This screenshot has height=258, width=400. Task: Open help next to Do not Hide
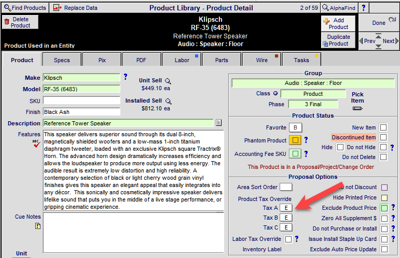click(x=392, y=147)
